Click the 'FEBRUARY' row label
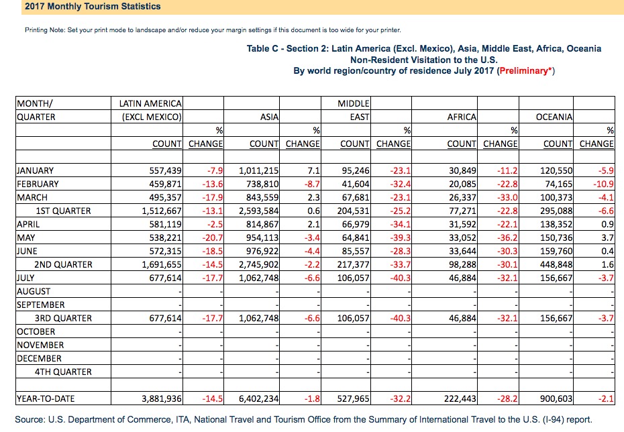The width and height of the screenshot is (624, 432). click(38, 184)
